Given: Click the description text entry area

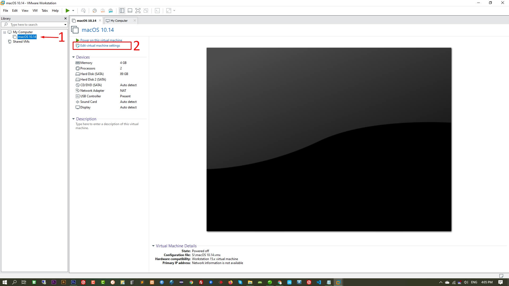Looking at the screenshot, I should (107, 126).
